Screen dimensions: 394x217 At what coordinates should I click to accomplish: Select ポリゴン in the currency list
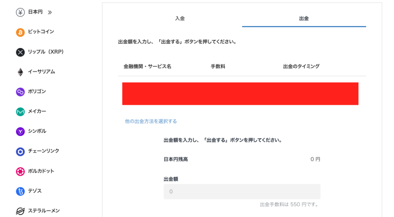pos(37,91)
